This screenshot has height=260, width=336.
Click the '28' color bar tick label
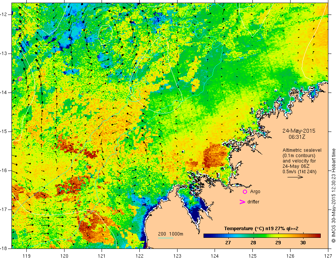(253, 243)
